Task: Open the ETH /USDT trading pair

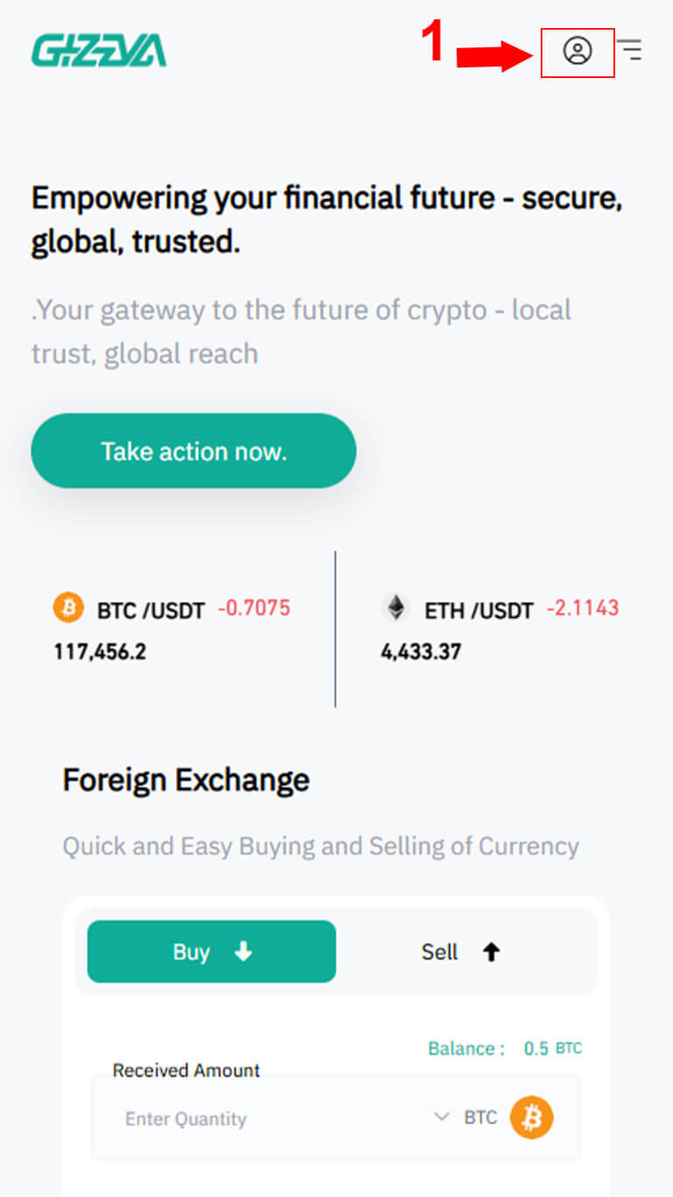Action: coord(478,611)
